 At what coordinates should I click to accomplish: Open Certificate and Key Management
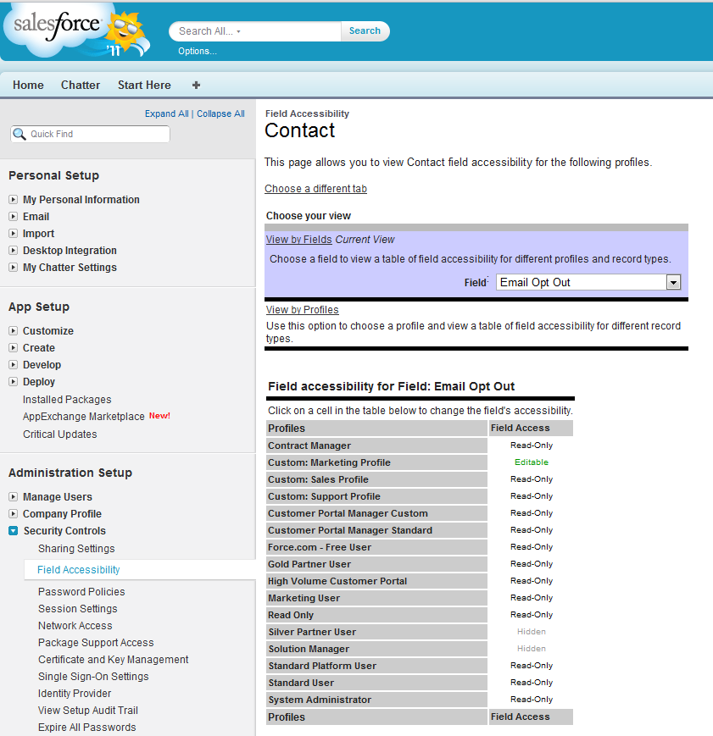click(114, 660)
